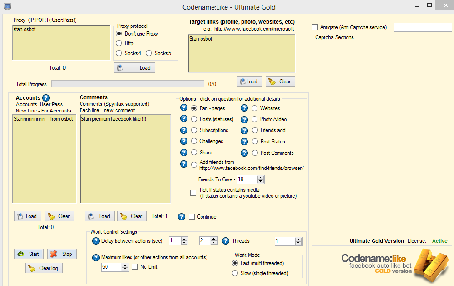Select Post Status radio option

(x=255, y=142)
